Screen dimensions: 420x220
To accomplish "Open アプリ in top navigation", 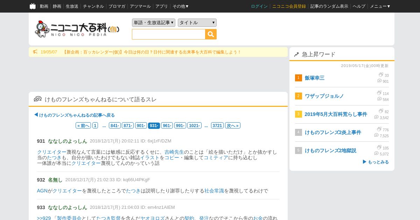I will [x=162, y=6].
